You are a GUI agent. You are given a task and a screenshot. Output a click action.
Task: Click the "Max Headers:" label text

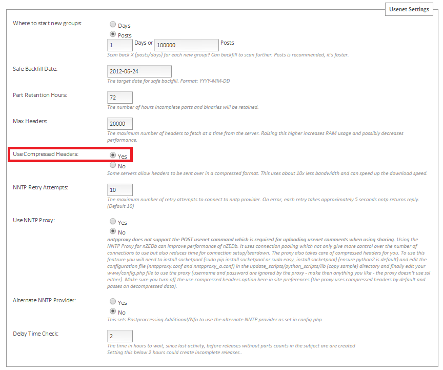30,121
